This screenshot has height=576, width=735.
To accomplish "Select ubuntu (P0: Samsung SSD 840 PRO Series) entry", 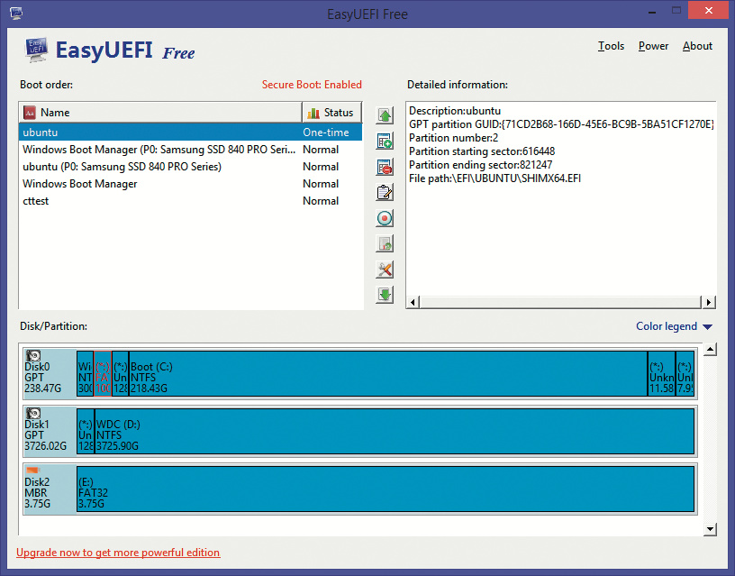I will pos(191,167).
